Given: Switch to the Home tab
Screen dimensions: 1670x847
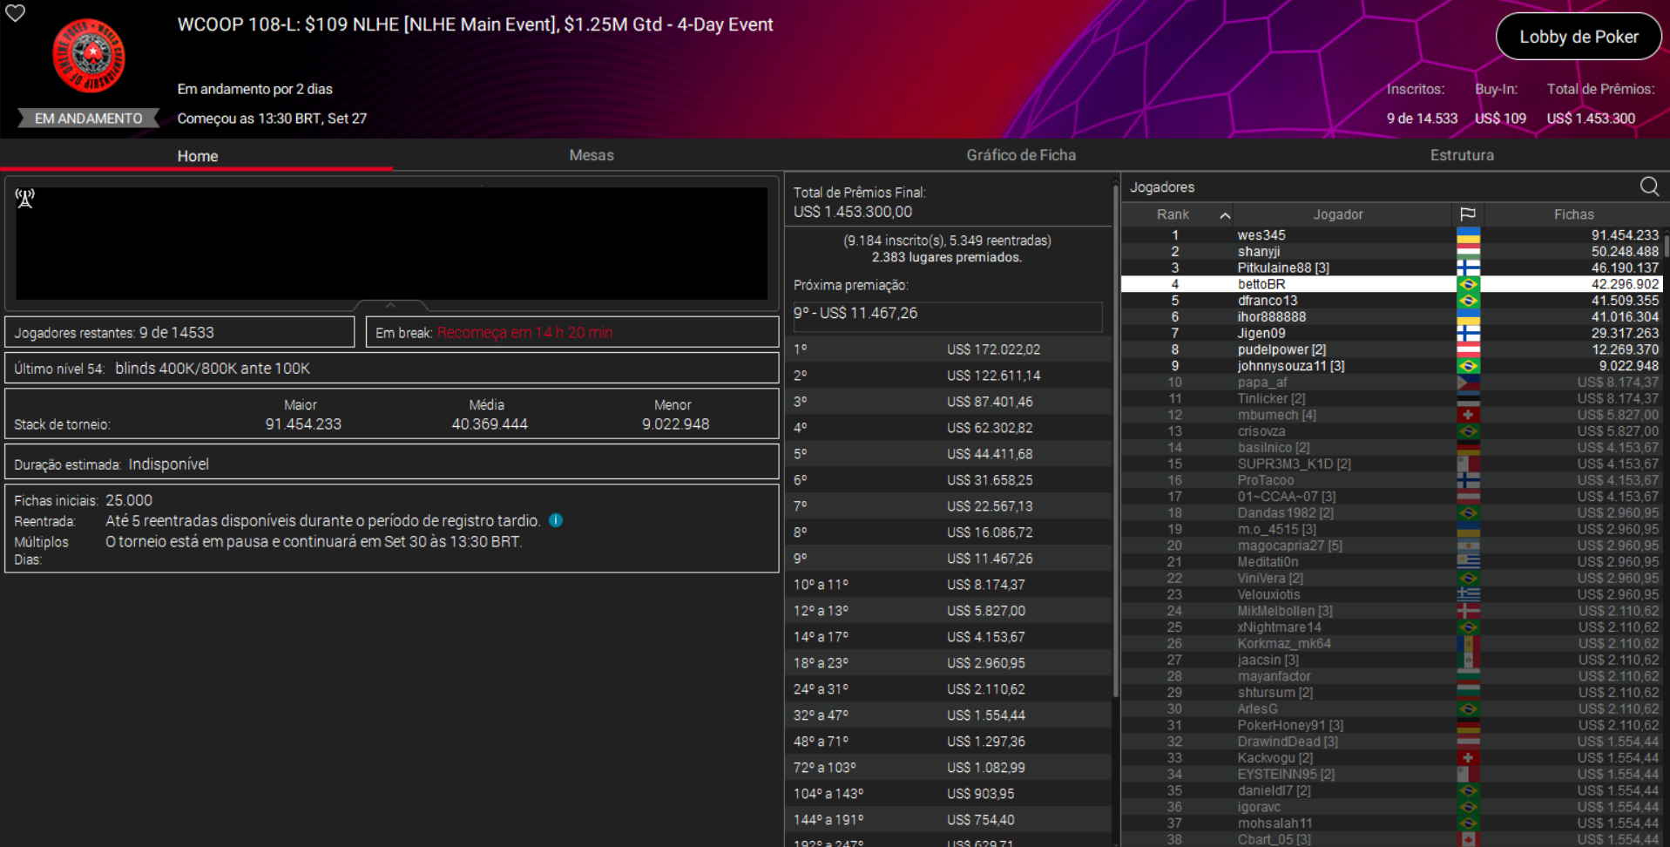Looking at the screenshot, I should (x=198, y=156).
